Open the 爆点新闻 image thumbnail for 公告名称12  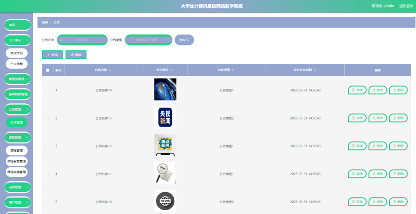[165, 145]
